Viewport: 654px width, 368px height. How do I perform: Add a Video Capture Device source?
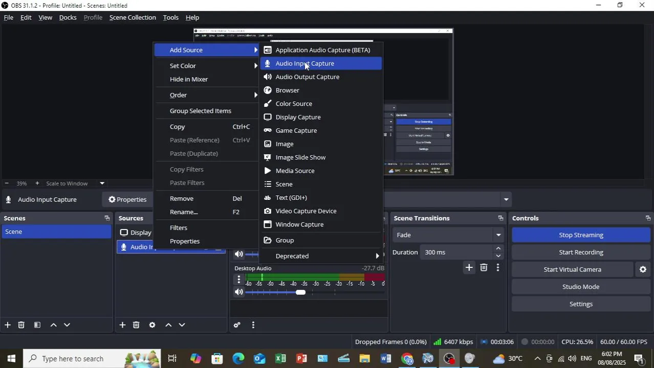click(x=321, y=211)
